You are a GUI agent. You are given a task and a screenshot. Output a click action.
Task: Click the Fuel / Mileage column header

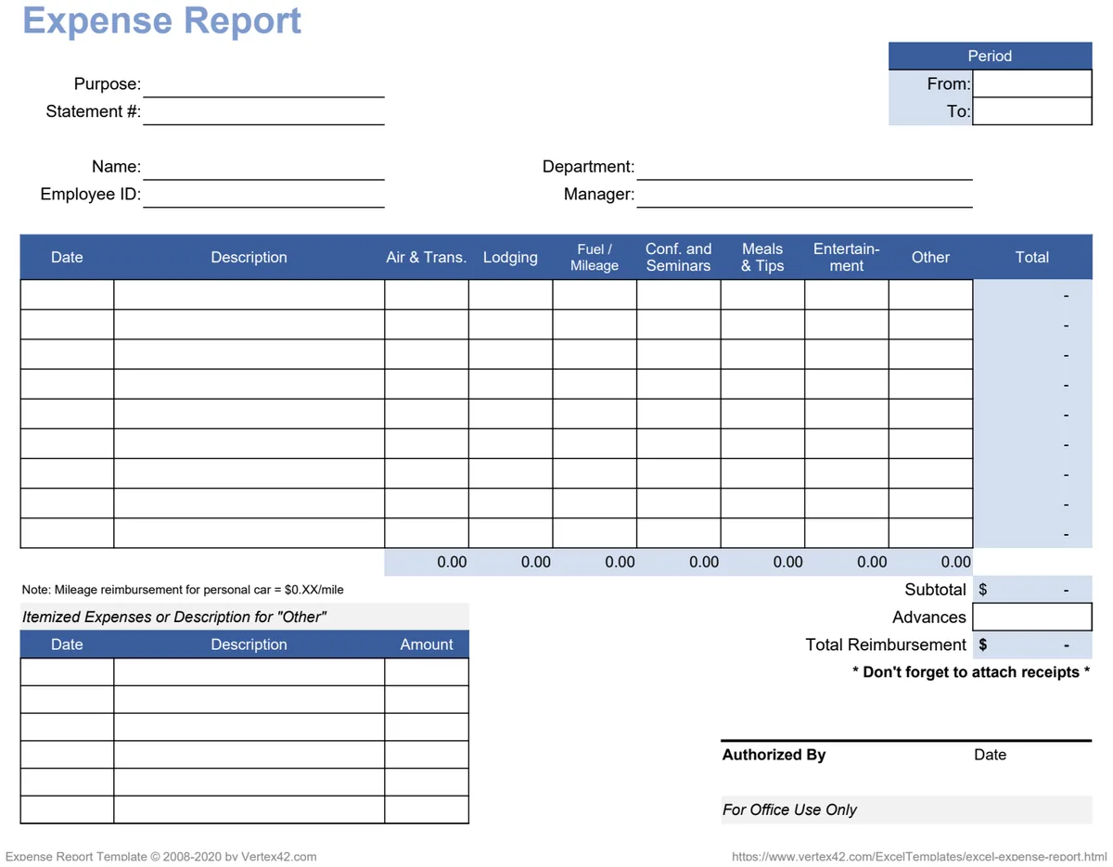pos(595,257)
